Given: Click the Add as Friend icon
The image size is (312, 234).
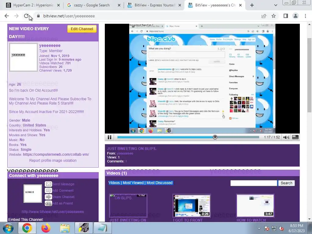Looking at the screenshot, I should click(x=48, y=203).
